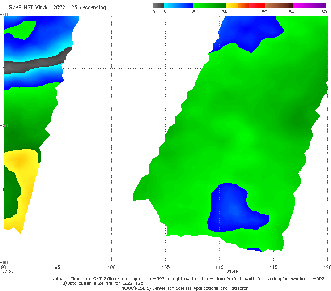Click the red segment of the color bar

coord(257,5)
